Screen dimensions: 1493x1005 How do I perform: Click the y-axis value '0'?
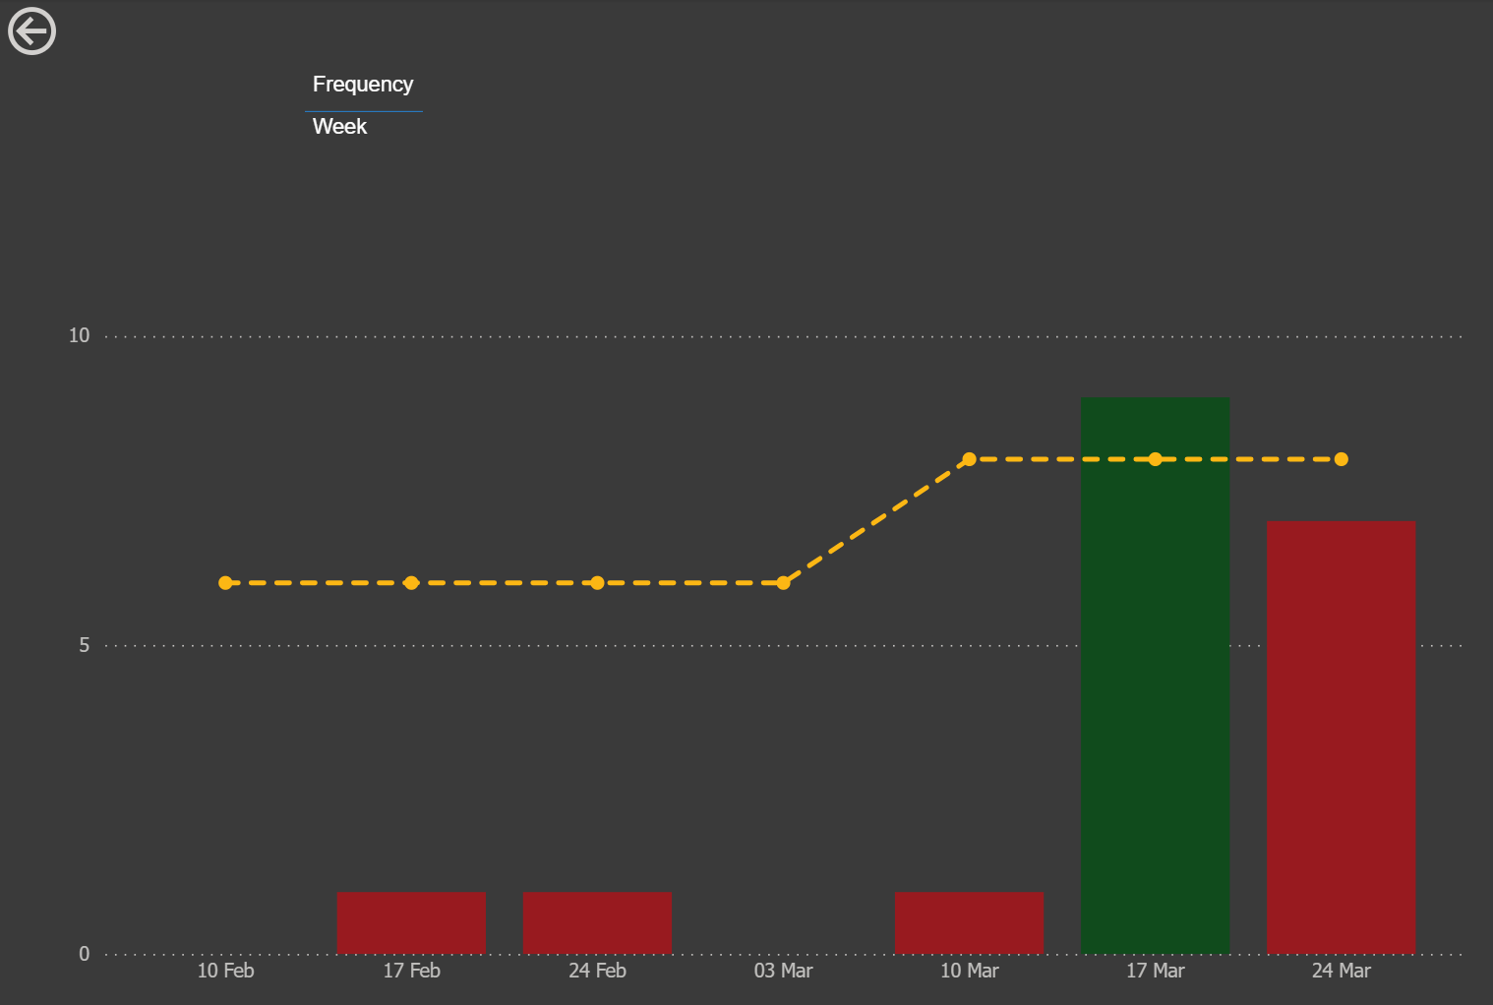[x=85, y=954]
